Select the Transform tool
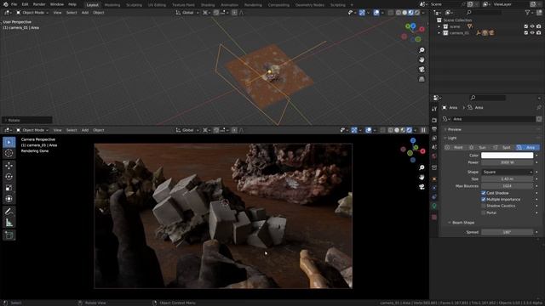Viewport: 545px width, 306px height. [9, 199]
